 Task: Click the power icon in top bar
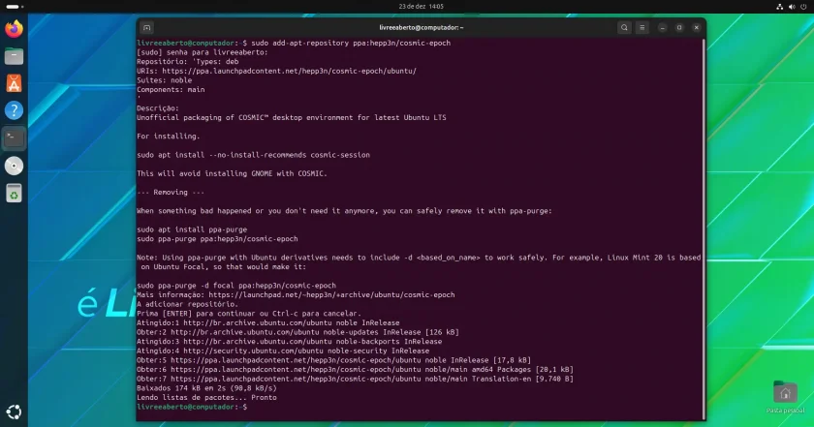click(x=803, y=6)
